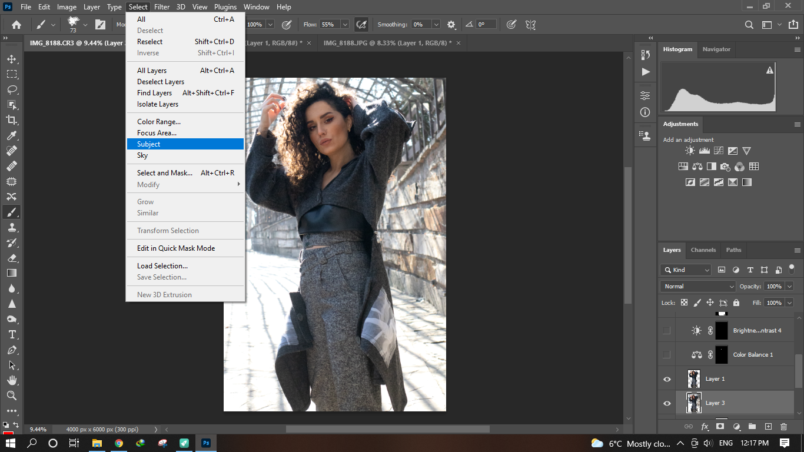Hide Layer 3 visibility eye
This screenshot has height=452, width=804.
[x=667, y=403]
